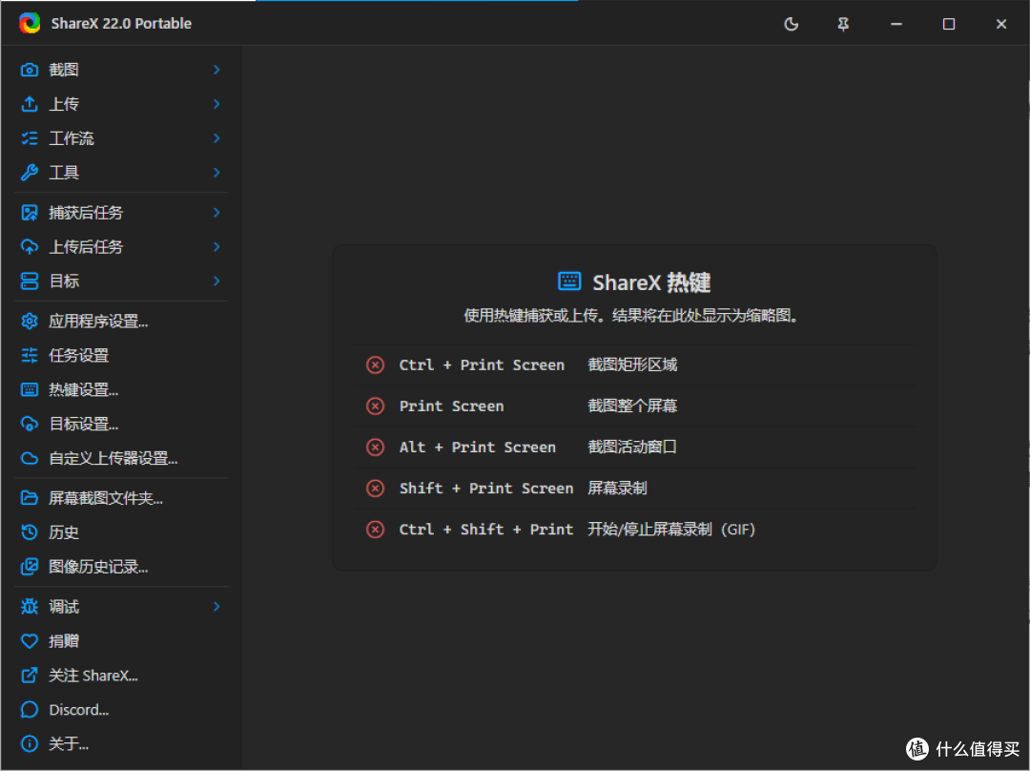The image size is (1030, 771).
Task: Click the red X icon for Shift + Print Screen
Action: 375,489
